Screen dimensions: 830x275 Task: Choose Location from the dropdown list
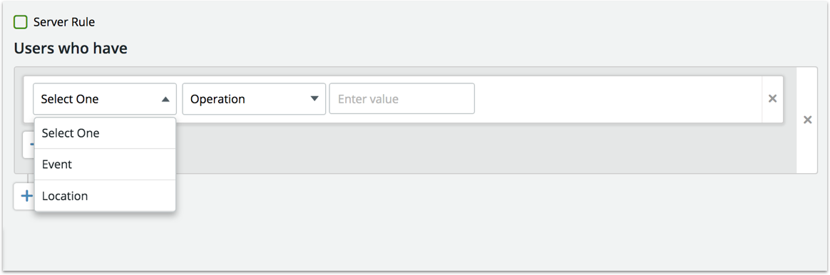(x=105, y=196)
